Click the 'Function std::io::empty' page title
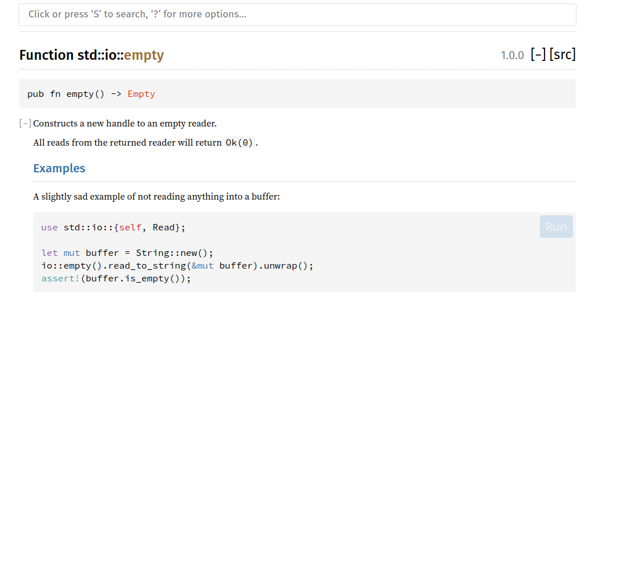Viewport: 635px width, 564px height. coord(92,55)
